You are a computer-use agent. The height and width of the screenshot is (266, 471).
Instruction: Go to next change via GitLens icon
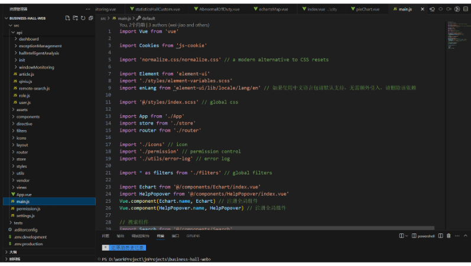point(449,9)
